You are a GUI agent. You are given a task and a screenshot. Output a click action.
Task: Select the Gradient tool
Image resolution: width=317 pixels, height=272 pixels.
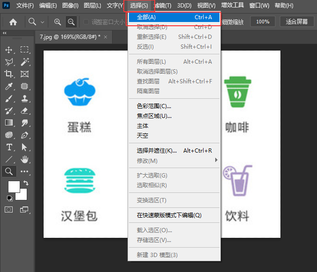pos(9,123)
